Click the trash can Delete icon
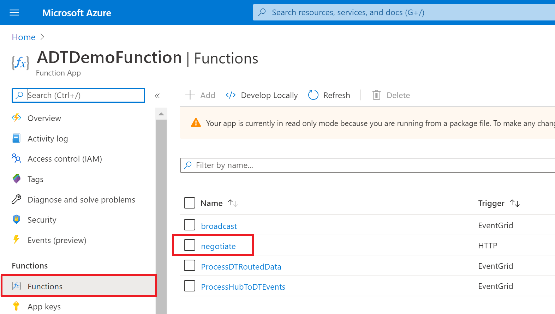Image resolution: width=555 pixels, height=314 pixels. click(376, 95)
